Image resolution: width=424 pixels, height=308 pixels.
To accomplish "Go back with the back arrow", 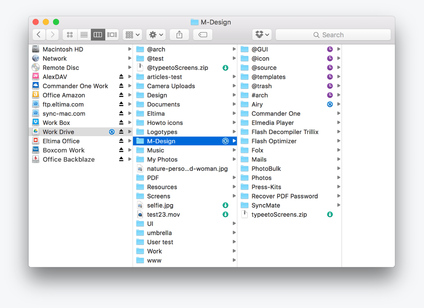I will tap(39, 35).
